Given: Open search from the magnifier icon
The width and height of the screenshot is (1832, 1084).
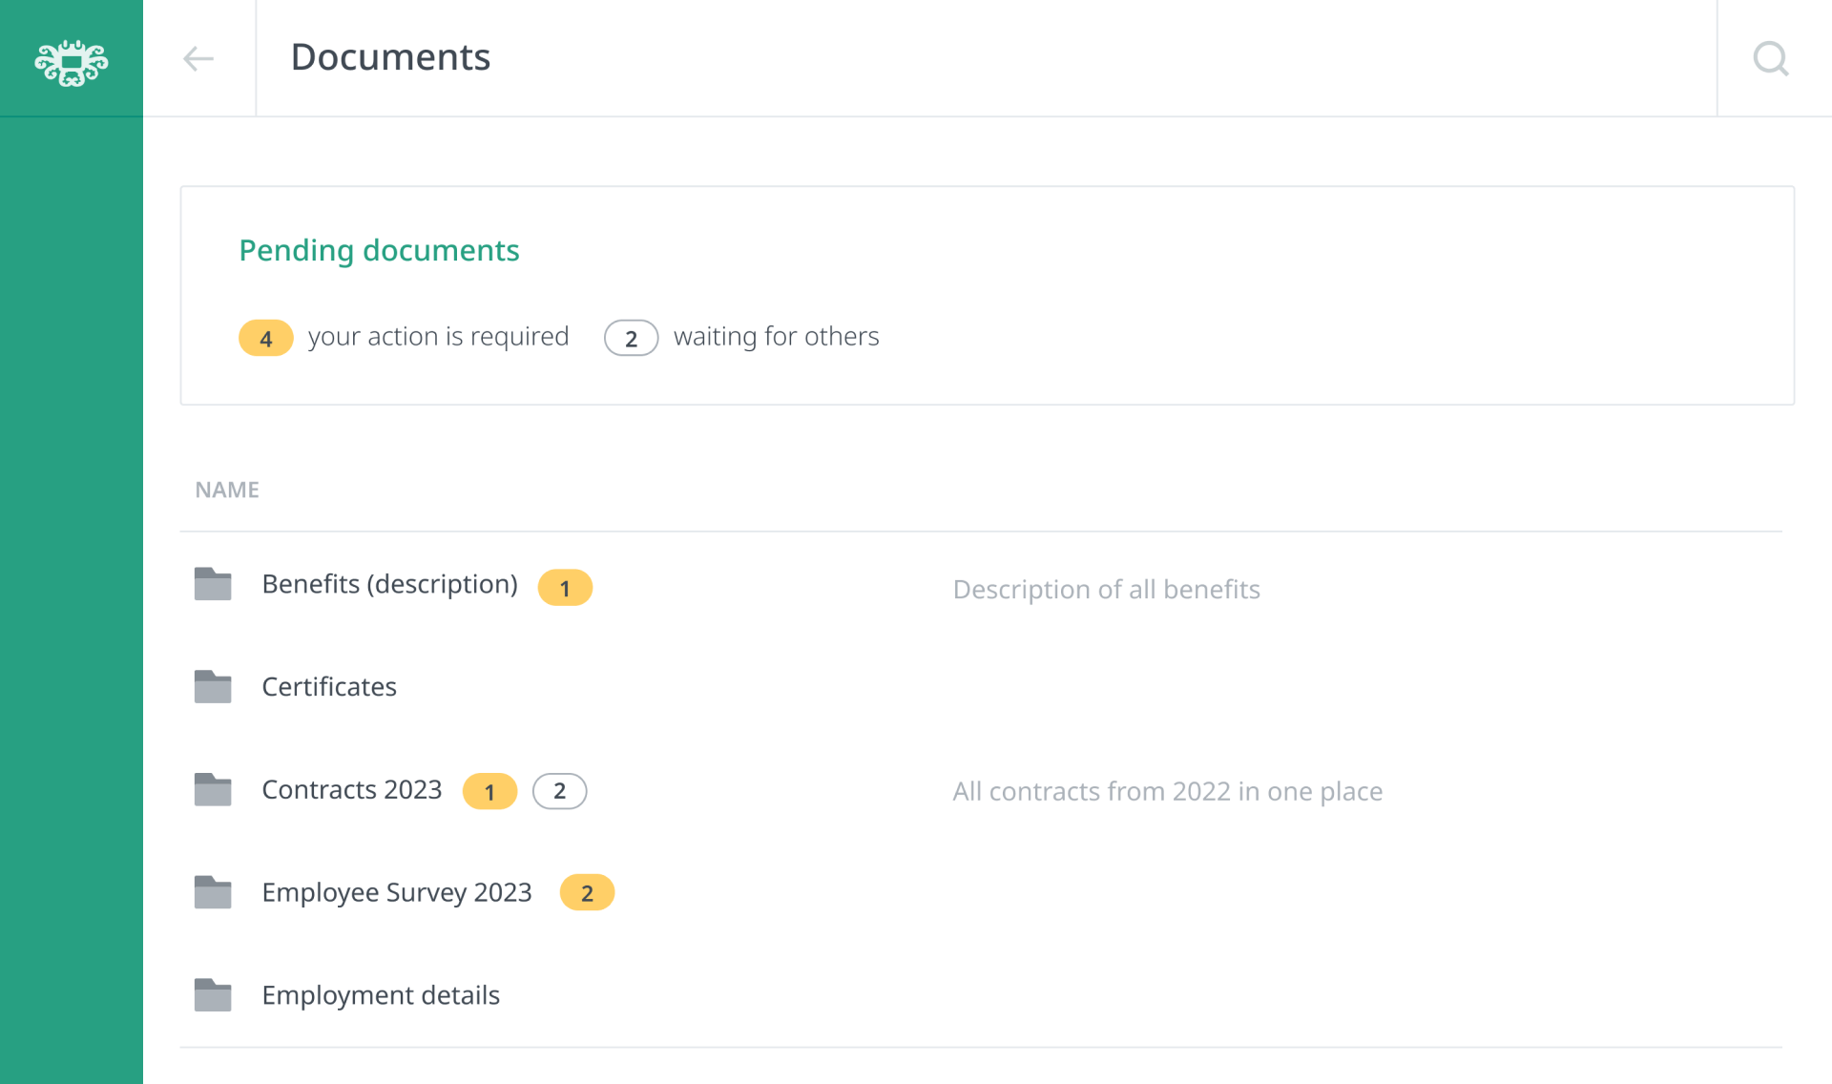Looking at the screenshot, I should click(1772, 59).
